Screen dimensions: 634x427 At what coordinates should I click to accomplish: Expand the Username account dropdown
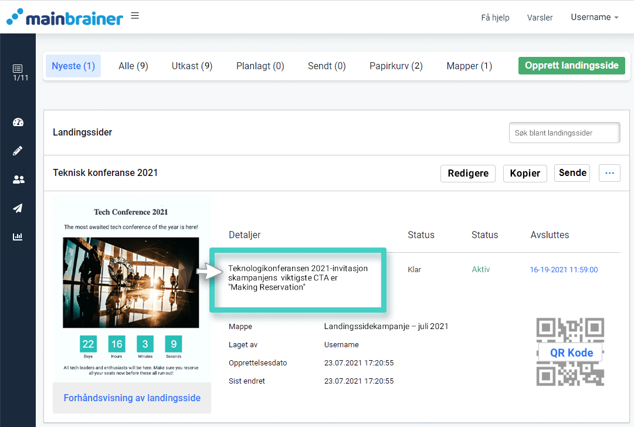594,18
